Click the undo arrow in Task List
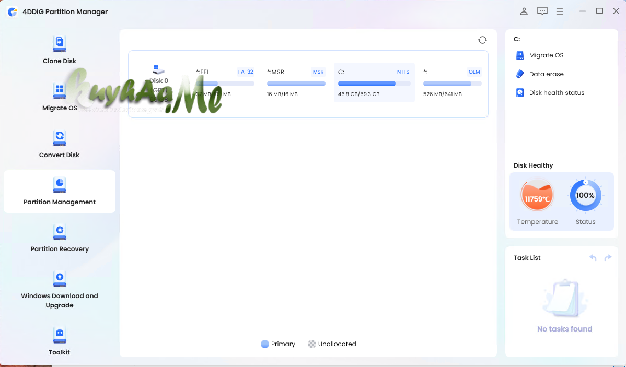Image resolution: width=626 pixels, height=367 pixels. [593, 258]
